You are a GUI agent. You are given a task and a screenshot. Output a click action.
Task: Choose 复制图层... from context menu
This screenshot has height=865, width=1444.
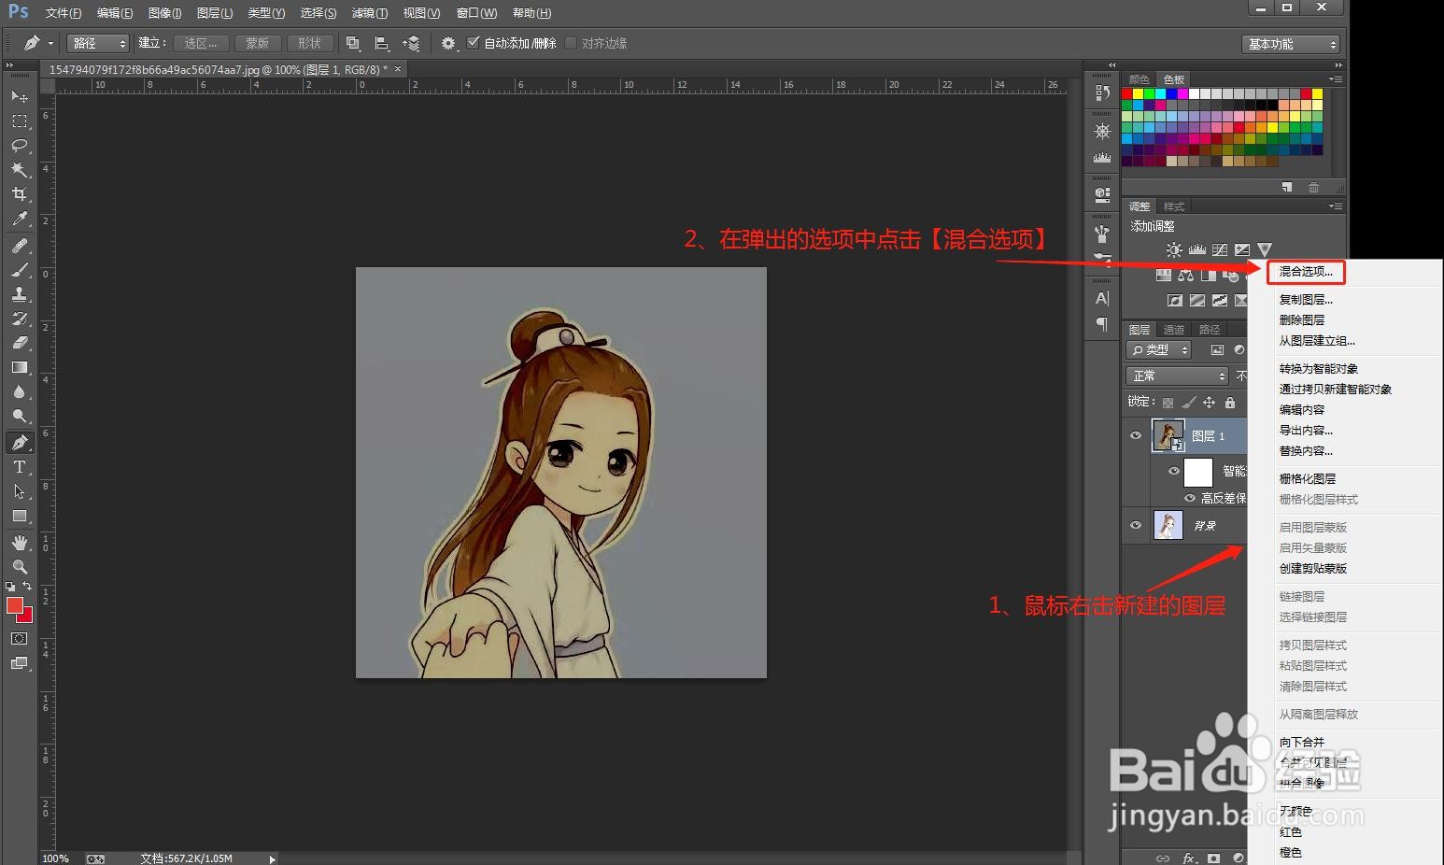tap(1306, 300)
